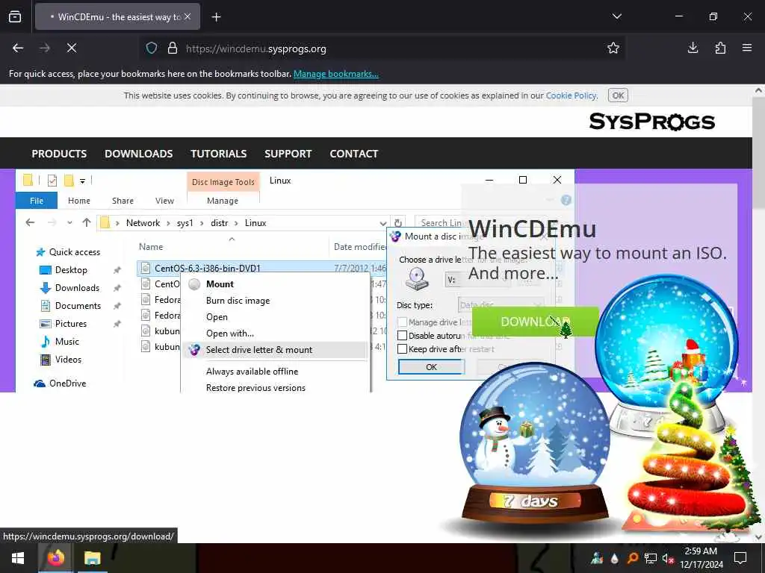The image size is (765, 573).
Task: Click Disc Image Tools tab in the banner image
Action: [x=223, y=182]
